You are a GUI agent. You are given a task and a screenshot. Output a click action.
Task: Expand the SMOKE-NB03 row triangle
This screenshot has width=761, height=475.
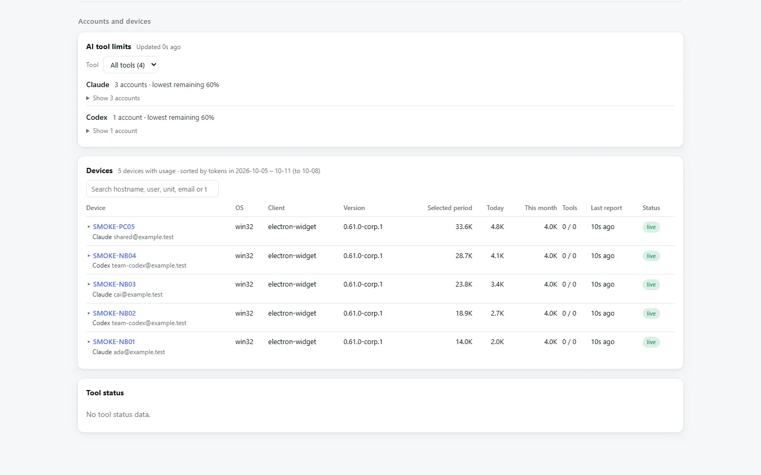[89, 284]
